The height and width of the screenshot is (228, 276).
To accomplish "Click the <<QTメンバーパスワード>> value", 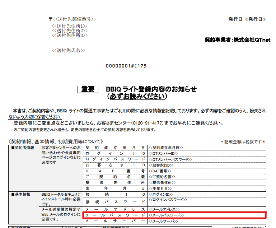I will tap(170, 159).
